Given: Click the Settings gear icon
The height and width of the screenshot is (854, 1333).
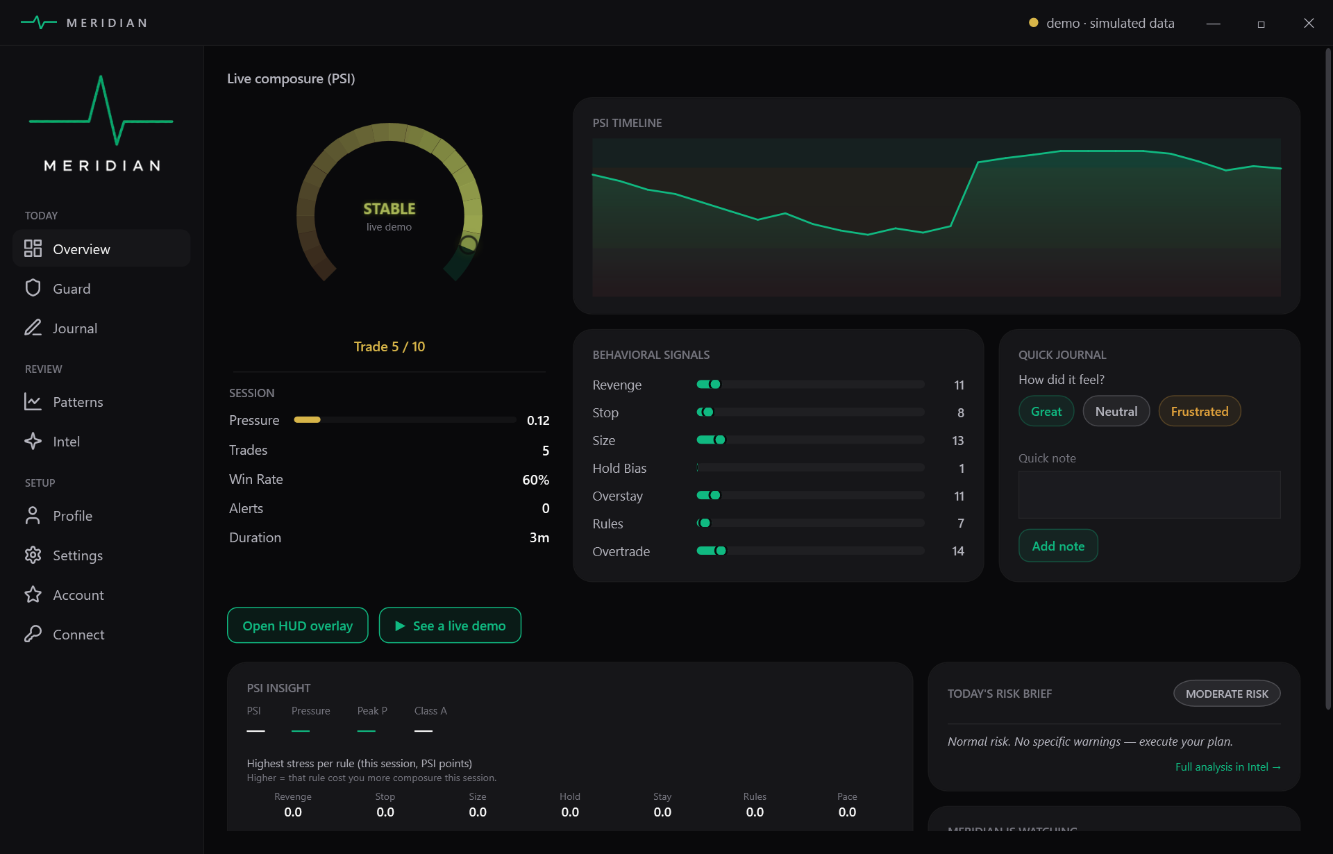Looking at the screenshot, I should pyautogui.click(x=33, y=555).
